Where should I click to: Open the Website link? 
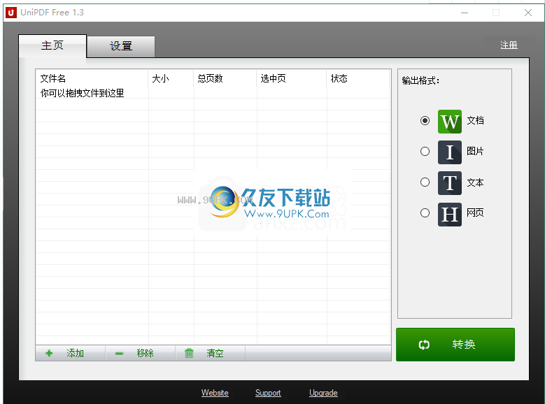point(215,393)
